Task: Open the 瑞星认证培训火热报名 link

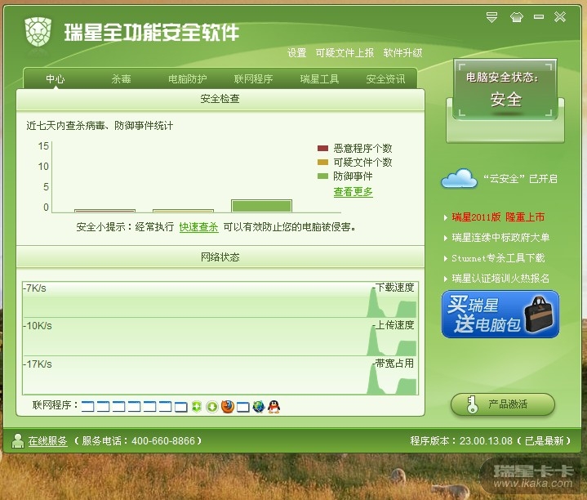Action: click(x=500, y=279)
